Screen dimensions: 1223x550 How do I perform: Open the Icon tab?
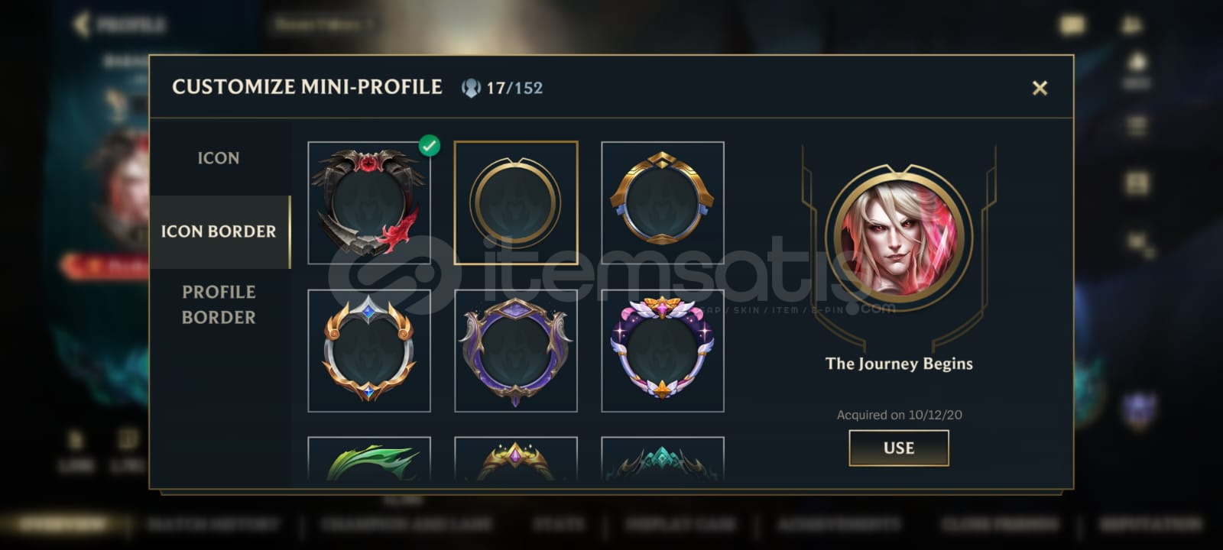[x=219, y=158]
